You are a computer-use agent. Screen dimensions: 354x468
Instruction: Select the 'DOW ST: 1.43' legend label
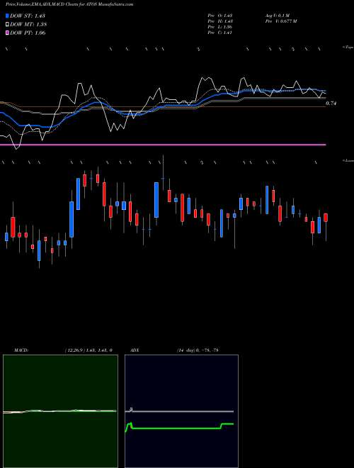click(x=28, y=16)
